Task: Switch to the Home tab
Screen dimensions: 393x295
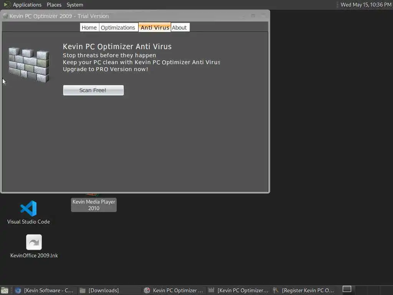Action: click(89, 27)
